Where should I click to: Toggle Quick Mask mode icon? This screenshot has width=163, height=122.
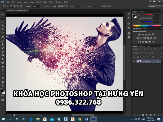pos(2,96)
